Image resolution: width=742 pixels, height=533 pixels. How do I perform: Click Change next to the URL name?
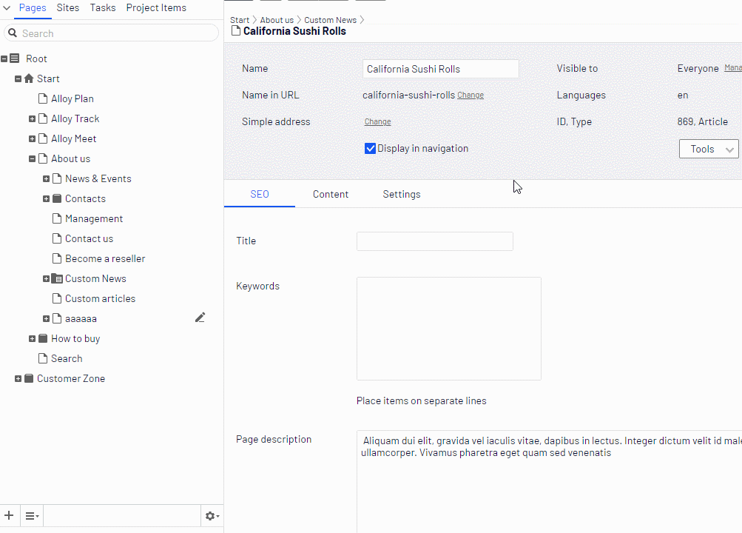coord(471,95)
